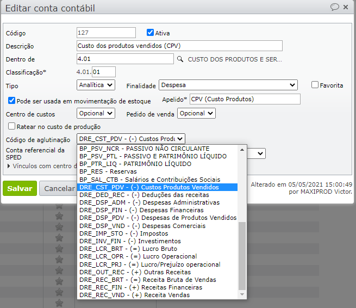The image size is (356, 308).
Task: Open the Tipo dropdown showing Analítica
Action: click(96, 85)
